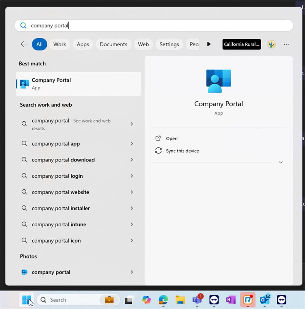This screenshot has height=309, width=305.
Task: Click inside the search text box
Action: tap(154, 25)
